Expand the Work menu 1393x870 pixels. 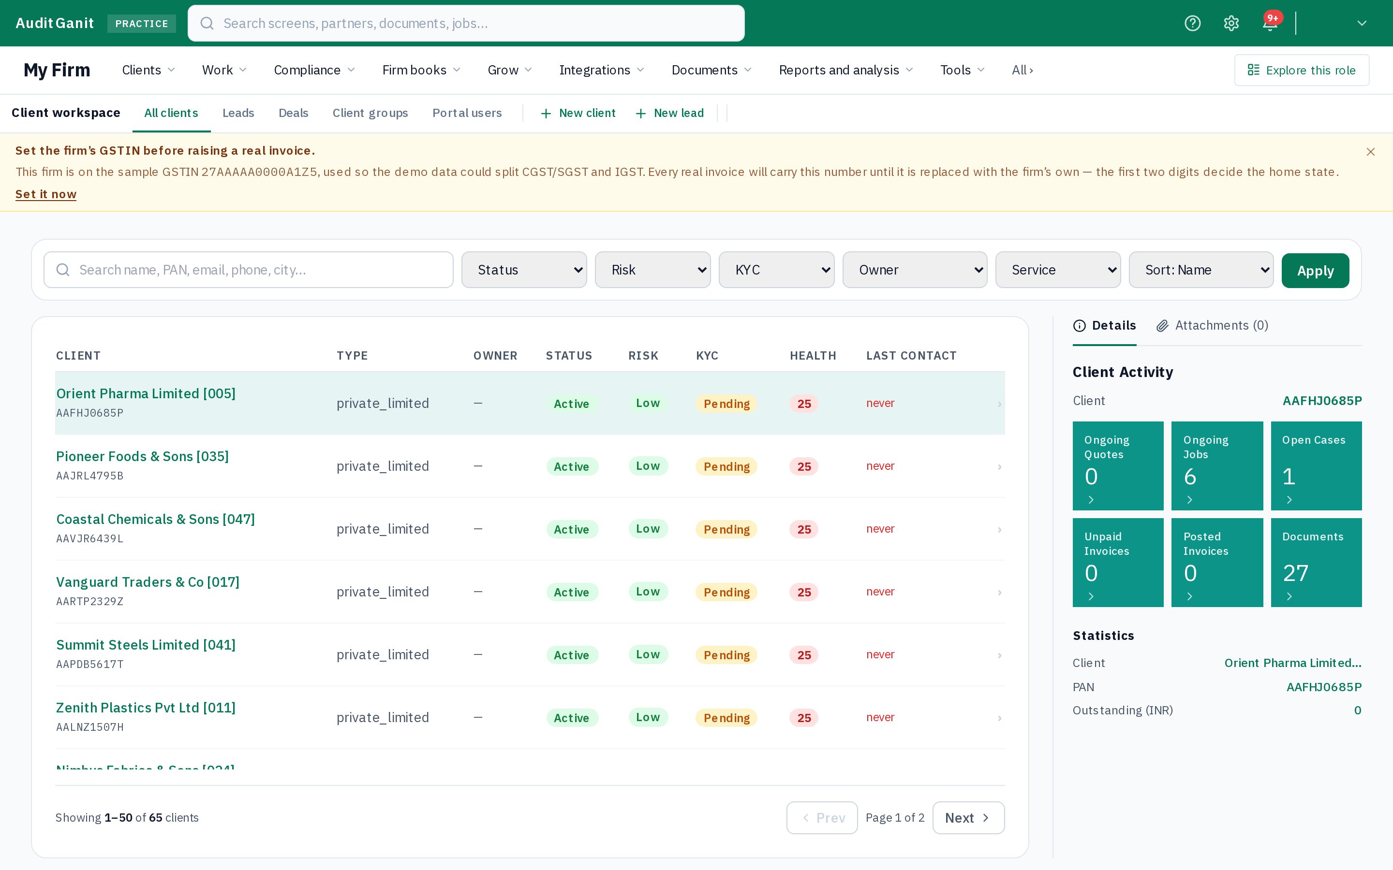[224, 70]
